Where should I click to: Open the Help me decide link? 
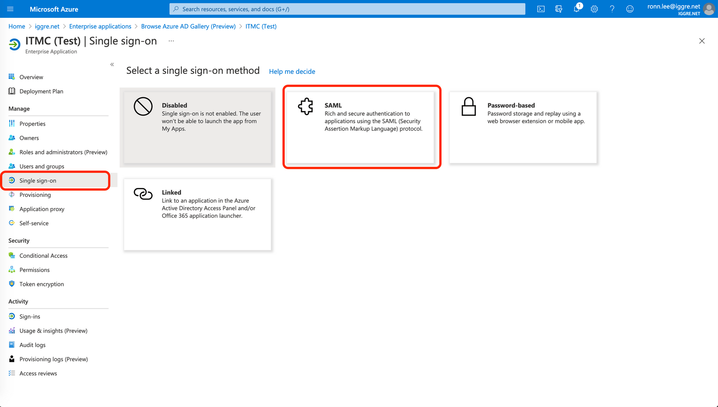point(292,72)
